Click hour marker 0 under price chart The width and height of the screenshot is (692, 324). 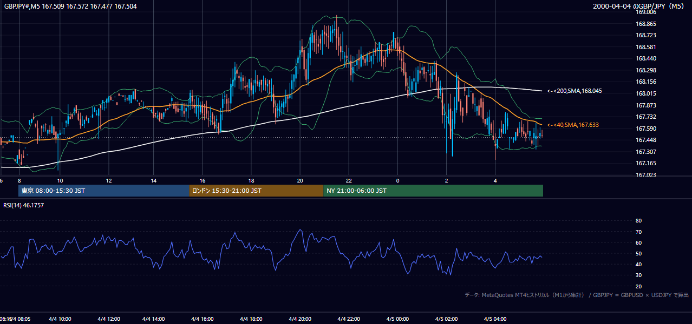tap(397, 180)
